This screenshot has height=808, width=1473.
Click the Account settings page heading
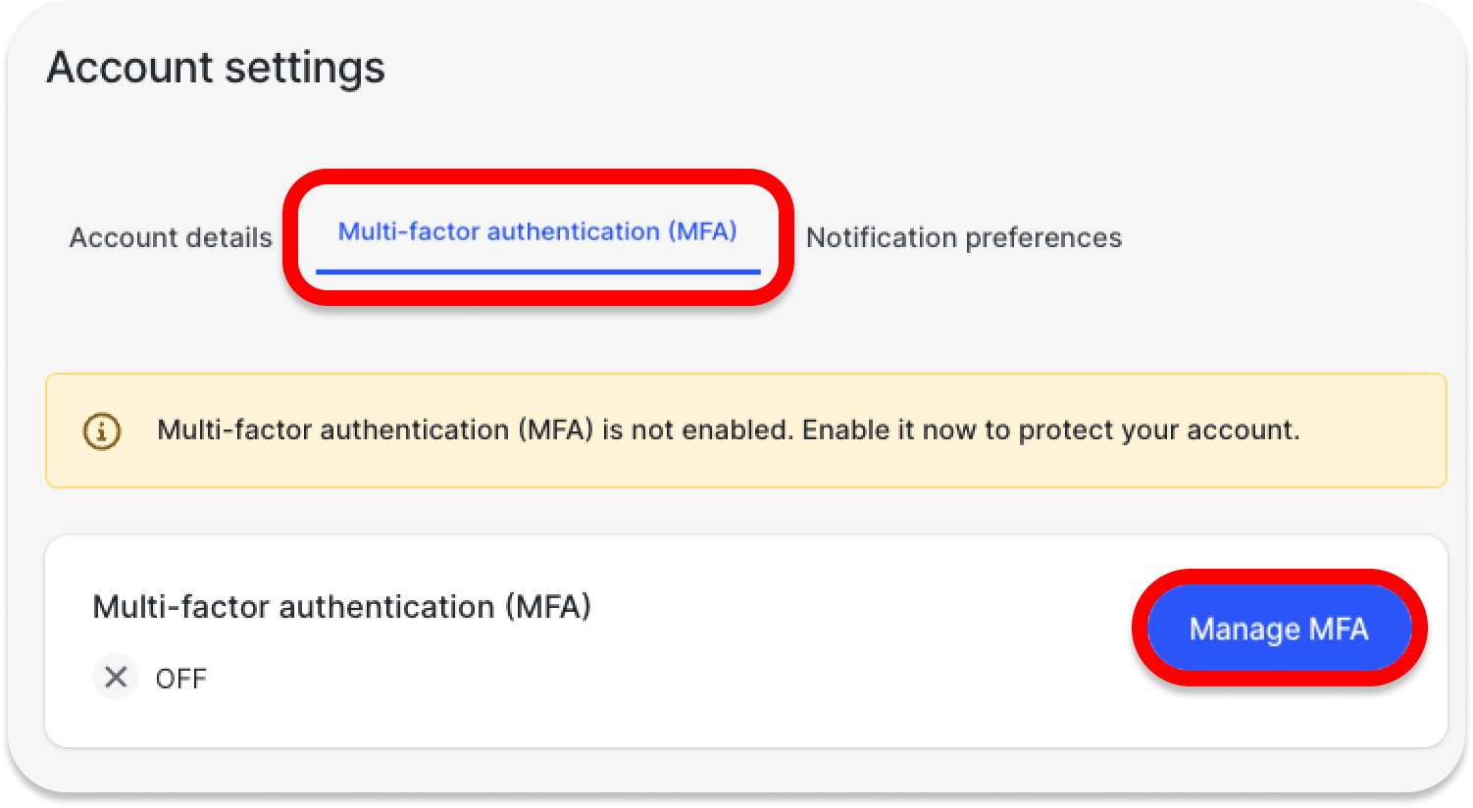216,68
